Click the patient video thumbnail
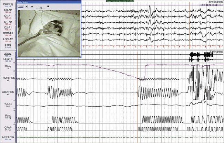 49,33
